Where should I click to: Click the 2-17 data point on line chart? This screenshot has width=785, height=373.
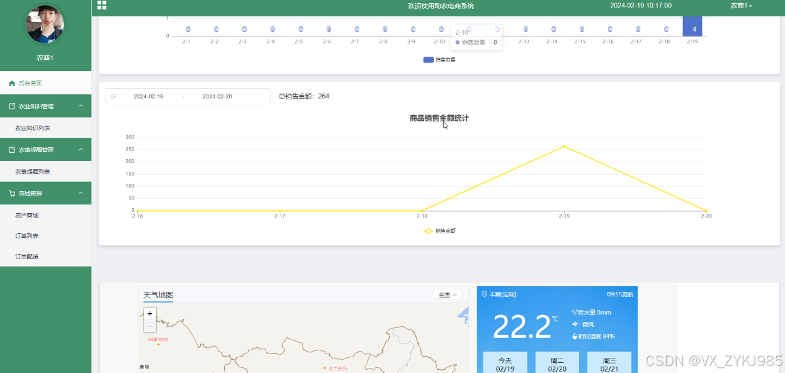280,210
